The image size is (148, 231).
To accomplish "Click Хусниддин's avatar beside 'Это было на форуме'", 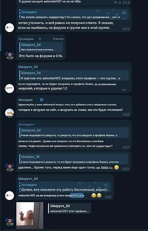I will 9,56.
